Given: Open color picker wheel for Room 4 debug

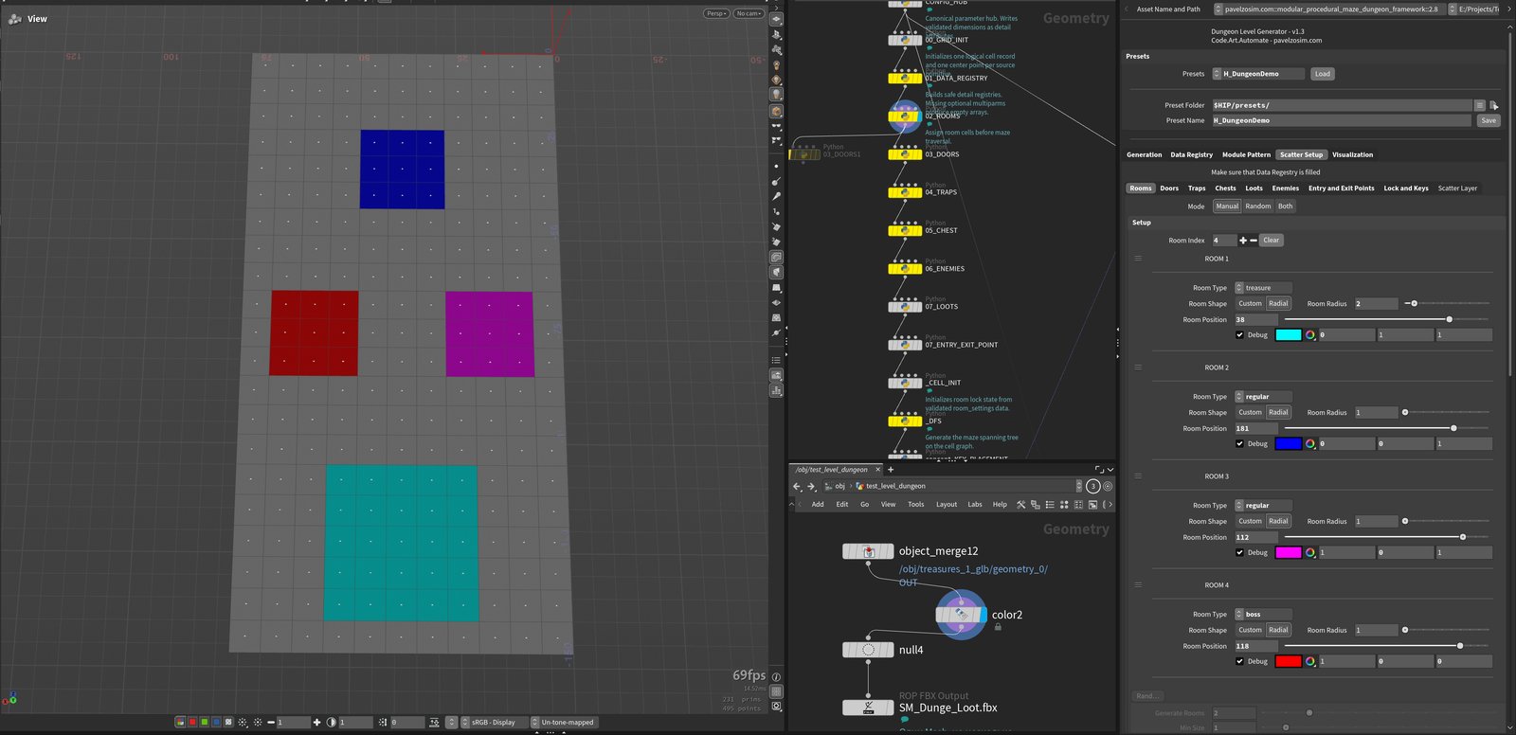Looking at the screenshot, I should 1310,662.
